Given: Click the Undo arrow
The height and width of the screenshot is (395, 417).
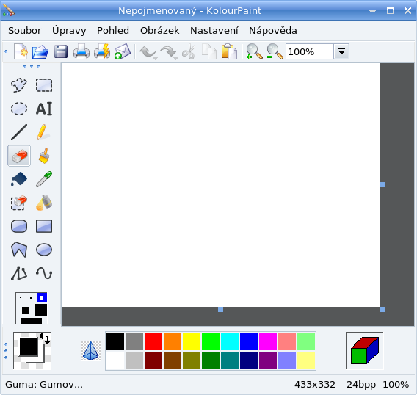Looking at the screenshot, I should (148, 51).
